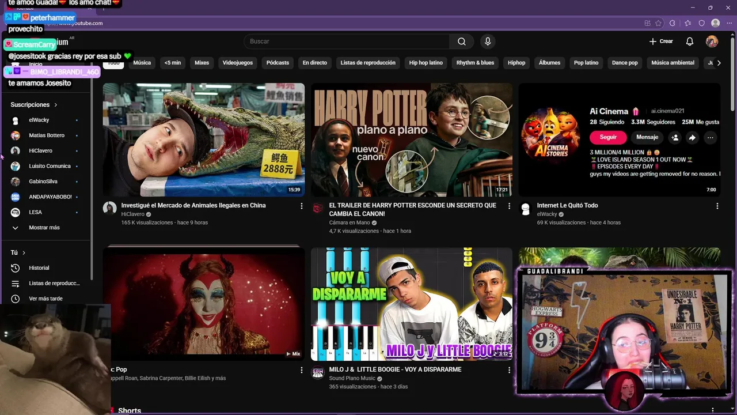The height and width of the screenshot is (415, 737).
Task: Open HiClavero channel link under crocodile video
Action: click(x=132, y=214)
